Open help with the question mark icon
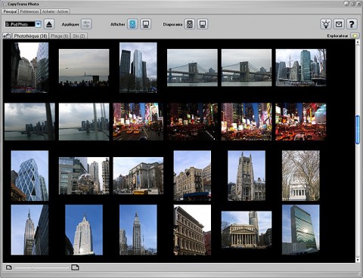This screenshot has width=363, height=278. coord(352,24)
